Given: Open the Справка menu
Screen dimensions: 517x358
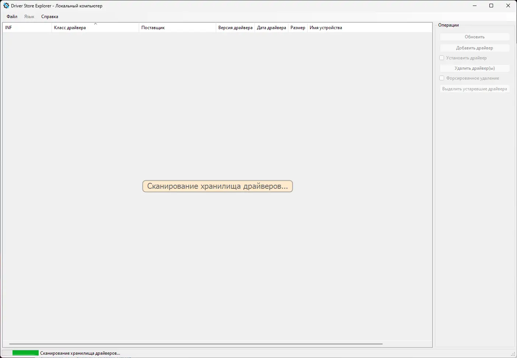Looking at the screenshot, I should (49, 16).
